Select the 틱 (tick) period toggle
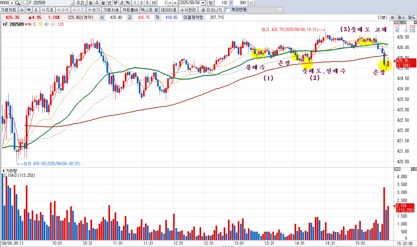417x247 pixels. point(128,3)
